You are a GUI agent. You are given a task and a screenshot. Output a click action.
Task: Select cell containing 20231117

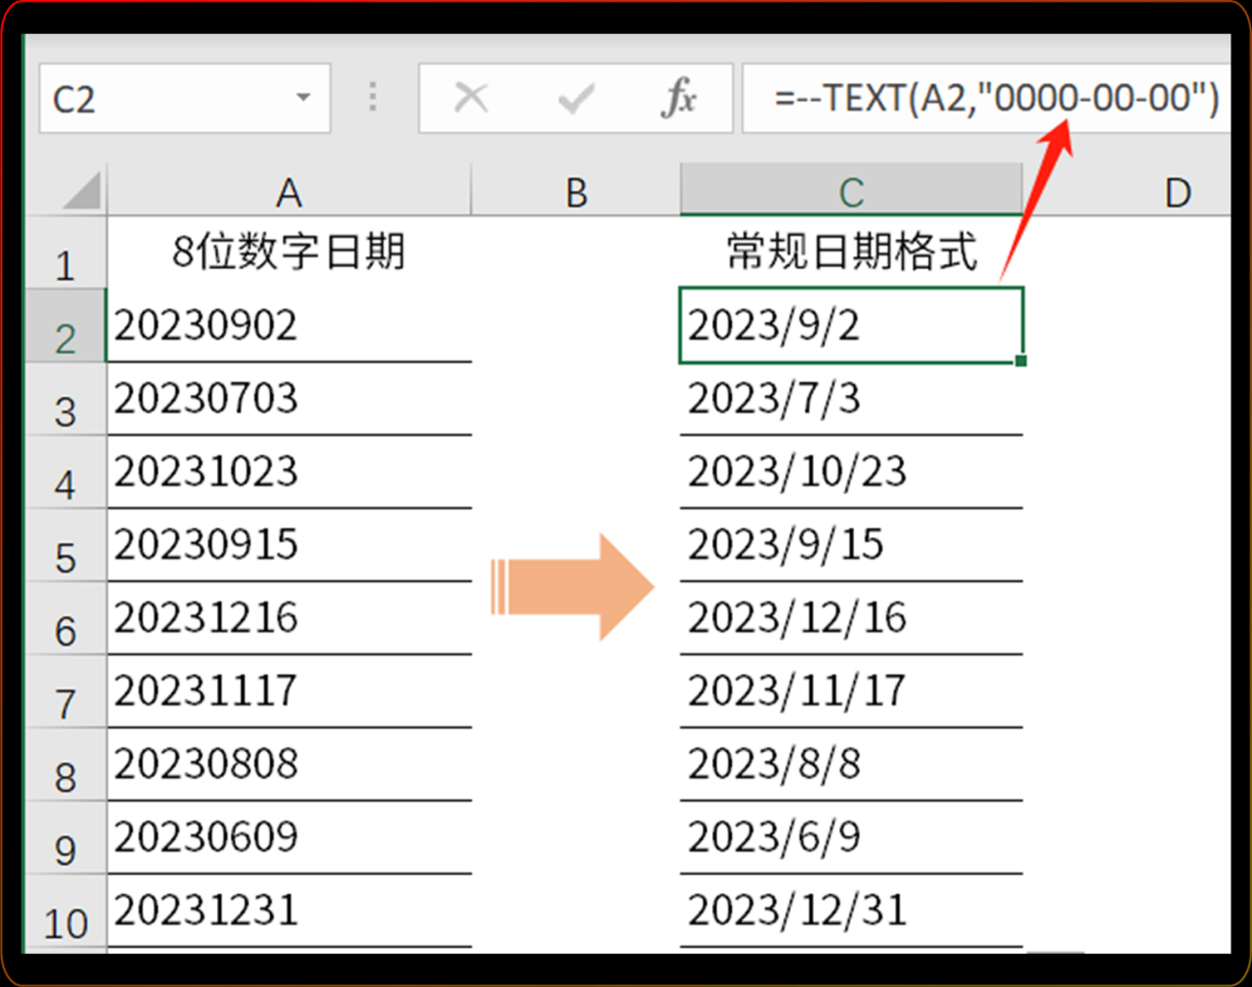289,693
